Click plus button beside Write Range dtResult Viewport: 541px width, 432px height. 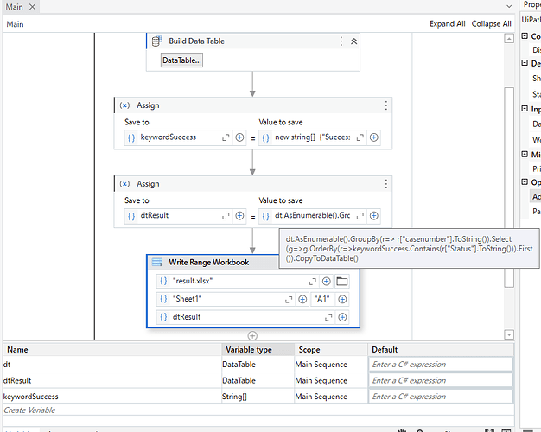342,317
